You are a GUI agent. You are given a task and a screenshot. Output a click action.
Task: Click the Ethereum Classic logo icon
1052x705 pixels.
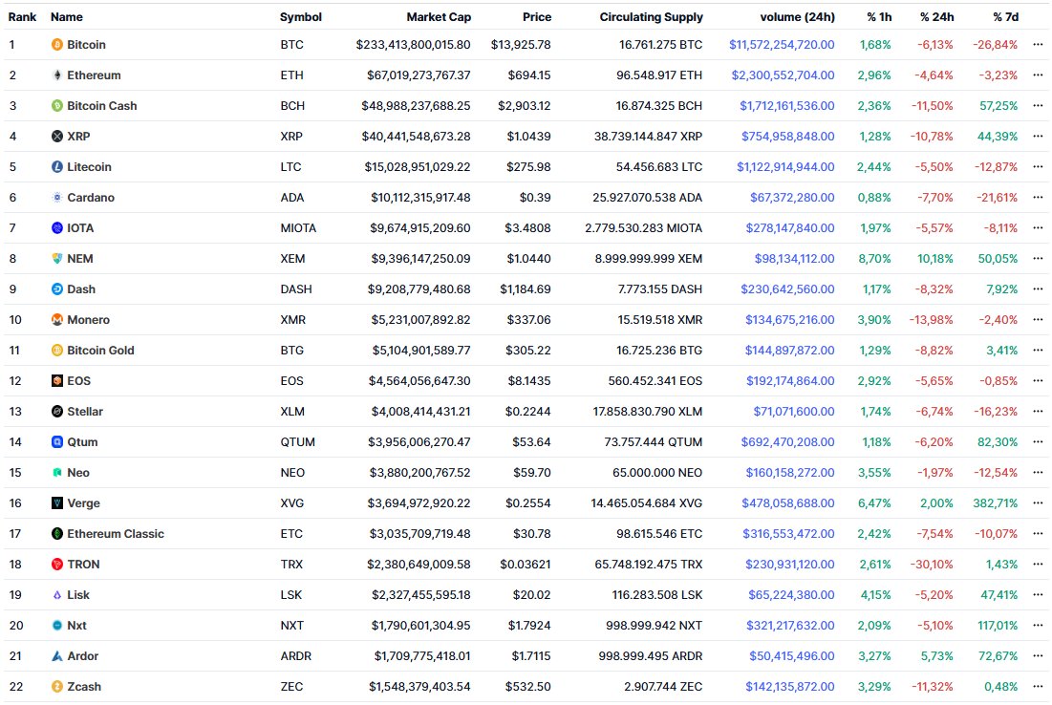[x=57, y=534]
